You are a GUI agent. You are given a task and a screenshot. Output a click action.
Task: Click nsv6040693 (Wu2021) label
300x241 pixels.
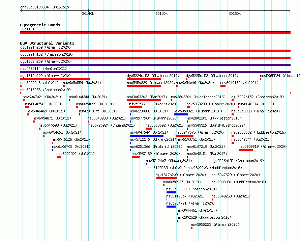58,125
